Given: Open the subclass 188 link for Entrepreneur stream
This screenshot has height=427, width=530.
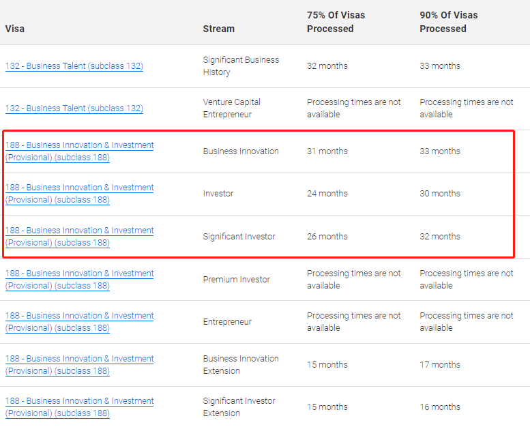Looking at the screenshot, I should click(79, 321).
